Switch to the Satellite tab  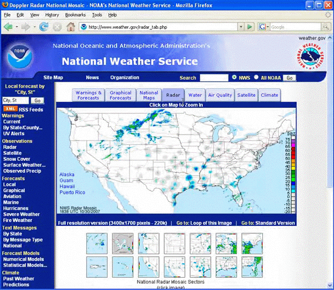[x=246, y=95]
